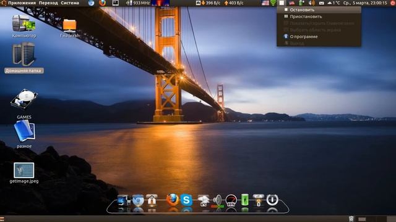Select the разное blue folder icon
The width and height of the screenshot is (396, 222).
click(24, 131)
